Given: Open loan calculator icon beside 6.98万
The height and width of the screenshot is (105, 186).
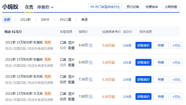Looking at the screenshot, I should click(x=91, y=62).
